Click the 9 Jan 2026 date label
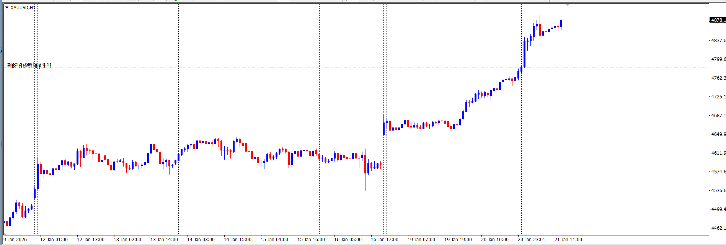The height and width of the screenshot is (245, 726). (x=15, y=240)
